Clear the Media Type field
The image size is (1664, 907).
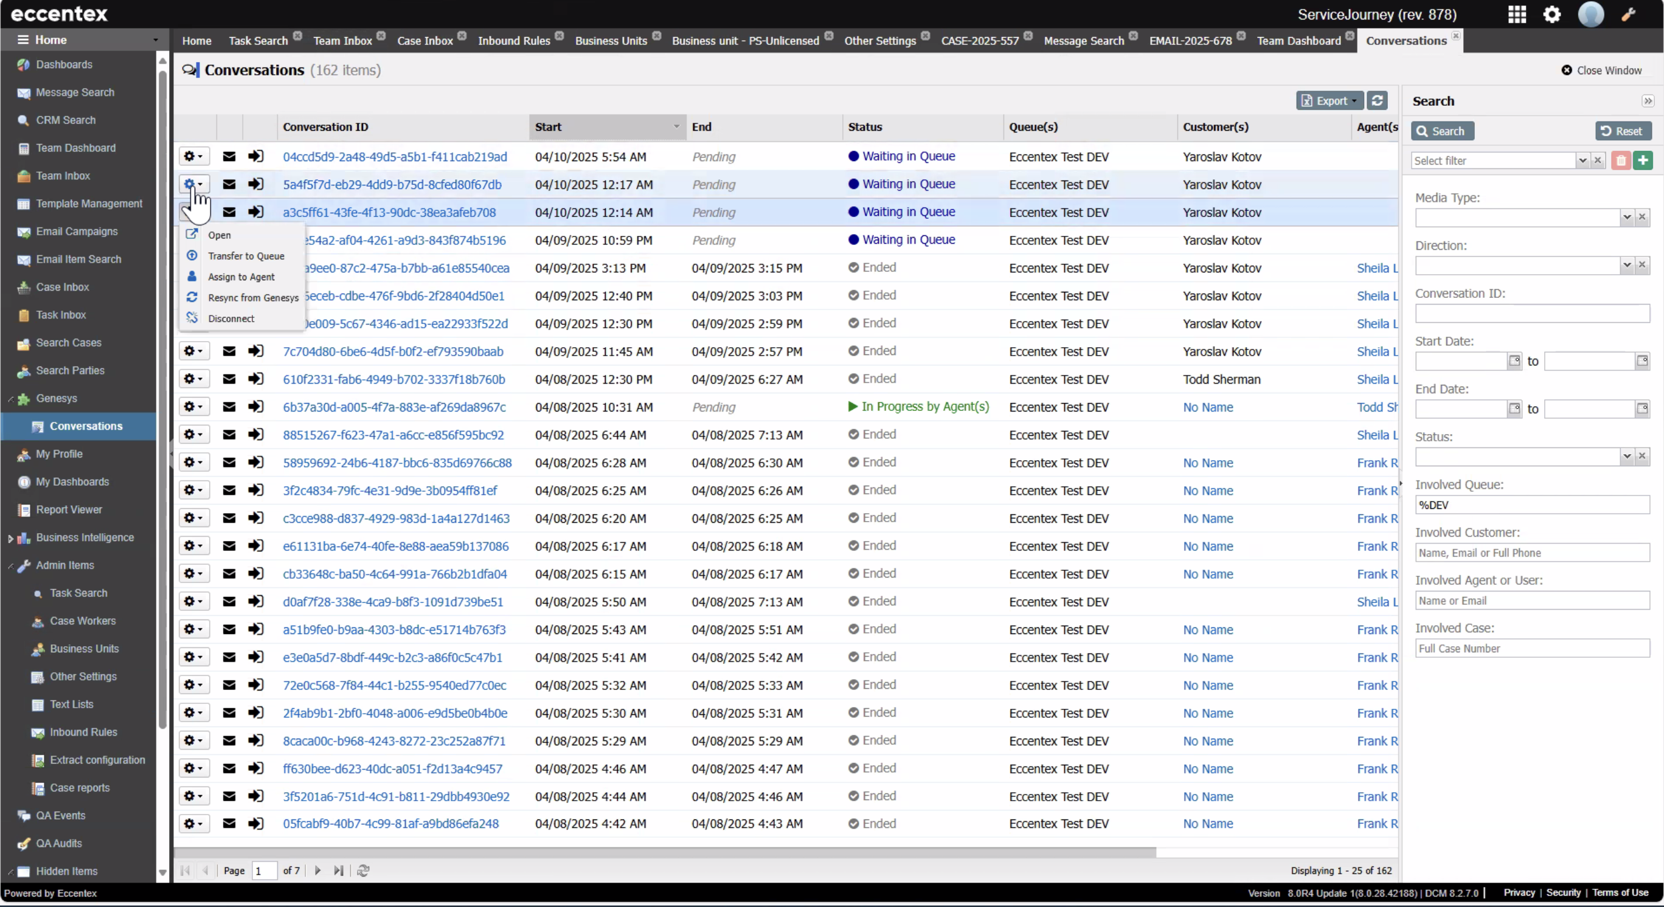click(1642, 218)
